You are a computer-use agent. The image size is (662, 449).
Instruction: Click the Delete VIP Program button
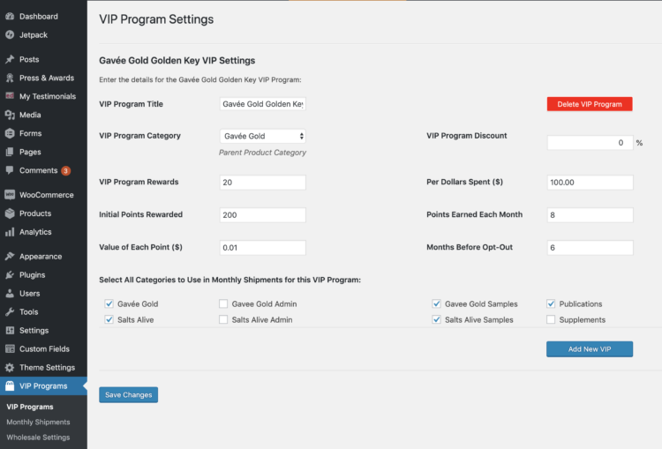point(590,104)
